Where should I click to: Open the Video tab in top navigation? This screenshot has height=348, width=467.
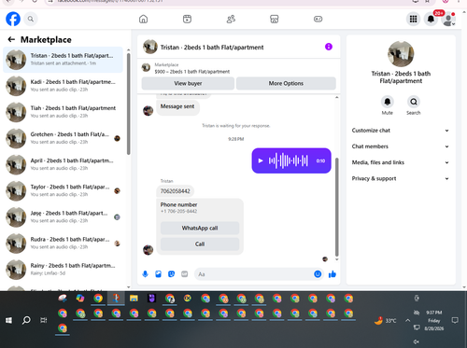coord(187,19)
